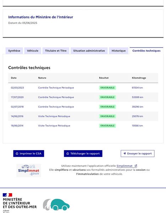Select the date 02/03/2023

(x=17, y=88)
